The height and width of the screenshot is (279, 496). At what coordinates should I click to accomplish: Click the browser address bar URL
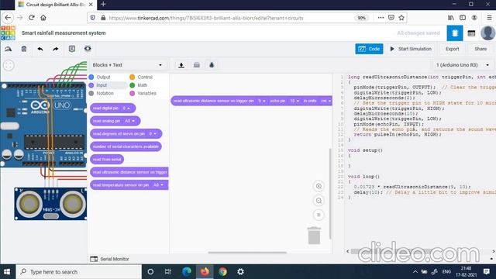pyautogui.click(x=206, y=18)
